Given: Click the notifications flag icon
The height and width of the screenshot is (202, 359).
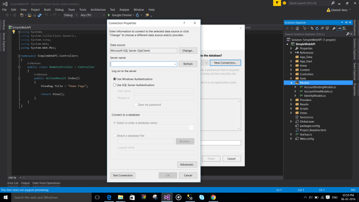Looking at the screenshot, I should [x=277, y=3].
